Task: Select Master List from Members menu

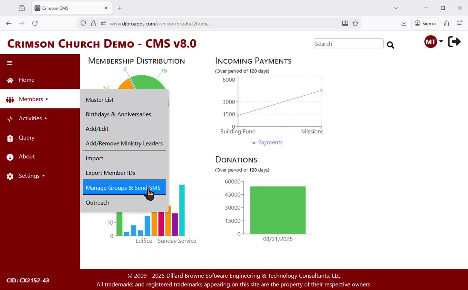Action: (100, 100)
